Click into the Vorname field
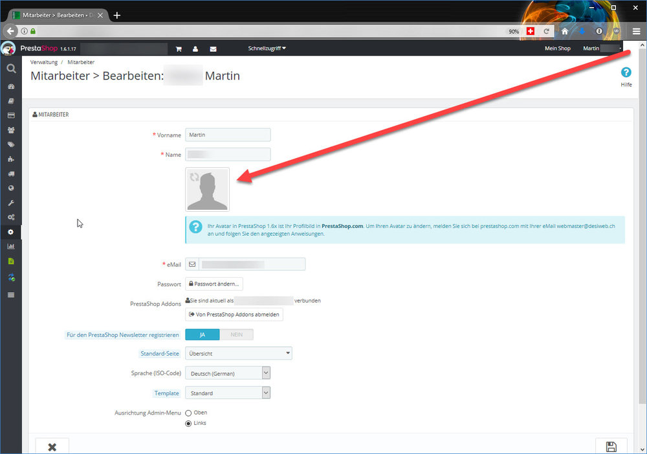 point(228,135)
